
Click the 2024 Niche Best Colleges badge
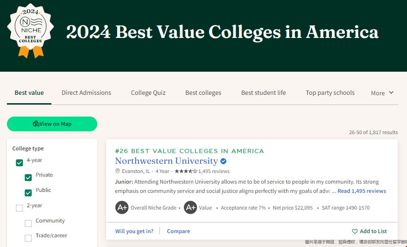(x=31, y=31)
